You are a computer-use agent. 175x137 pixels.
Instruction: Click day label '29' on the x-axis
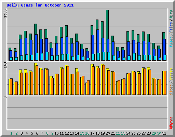click(154, 133)
